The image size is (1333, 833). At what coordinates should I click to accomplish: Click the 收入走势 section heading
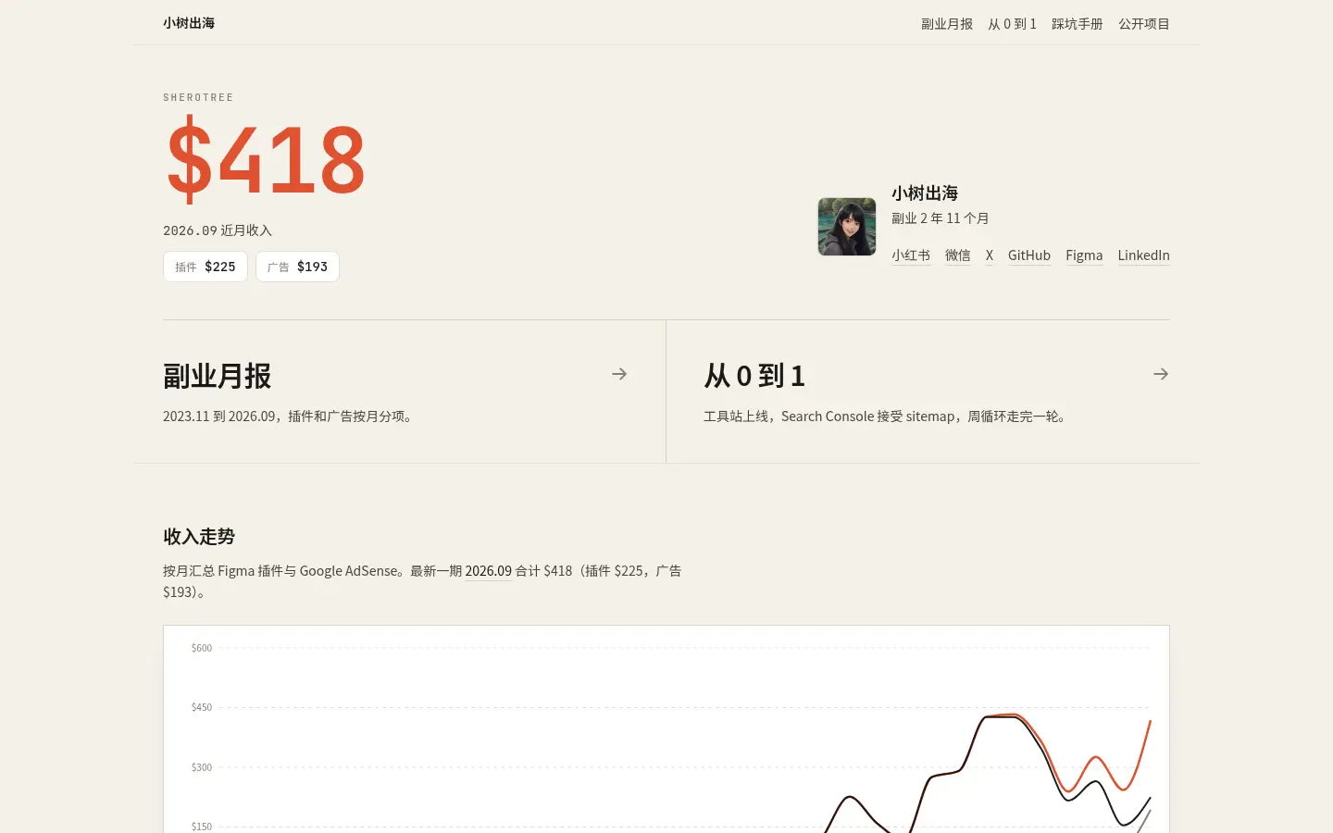point(199,537)
